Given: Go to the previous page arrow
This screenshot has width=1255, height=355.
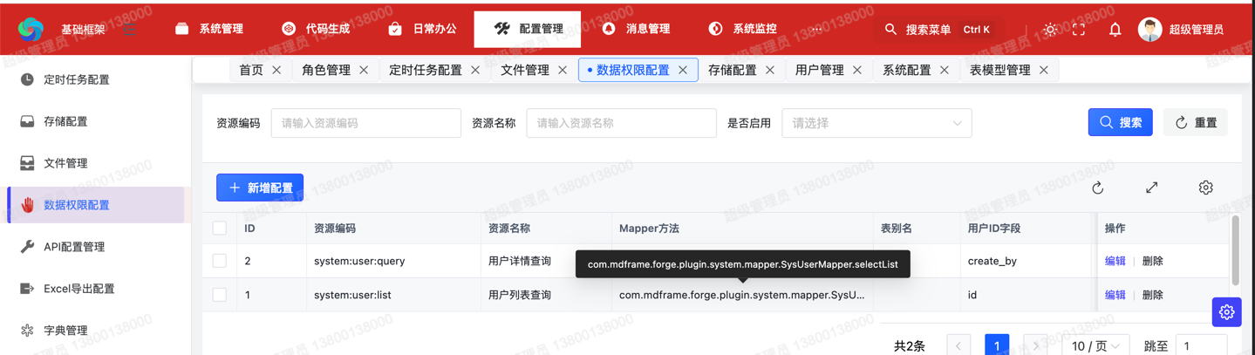Looking at the screenshot, I should pyautogui.click(x=958, y=346).
